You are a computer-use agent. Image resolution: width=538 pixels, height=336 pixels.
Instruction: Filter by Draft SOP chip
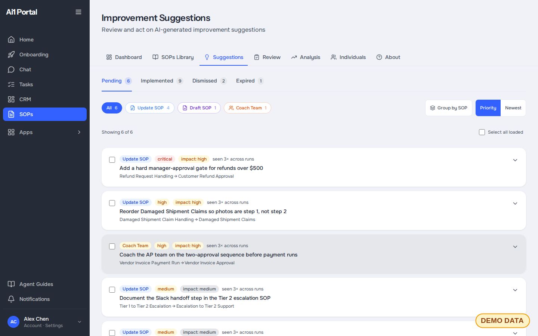pos(199,108)
